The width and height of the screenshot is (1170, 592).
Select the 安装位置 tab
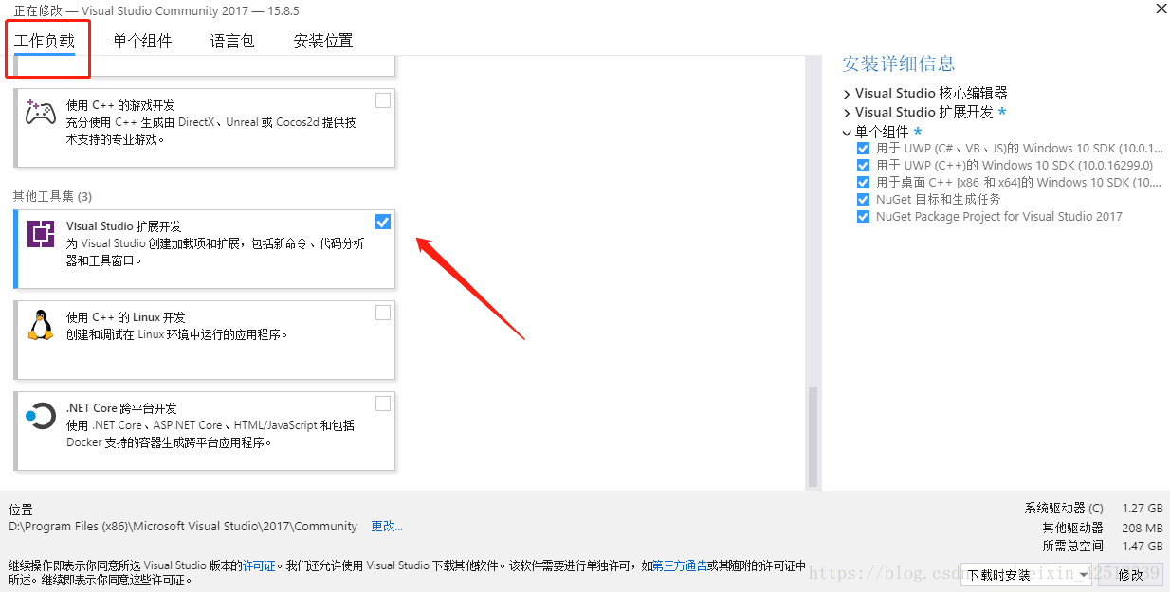tap(323, 41)
